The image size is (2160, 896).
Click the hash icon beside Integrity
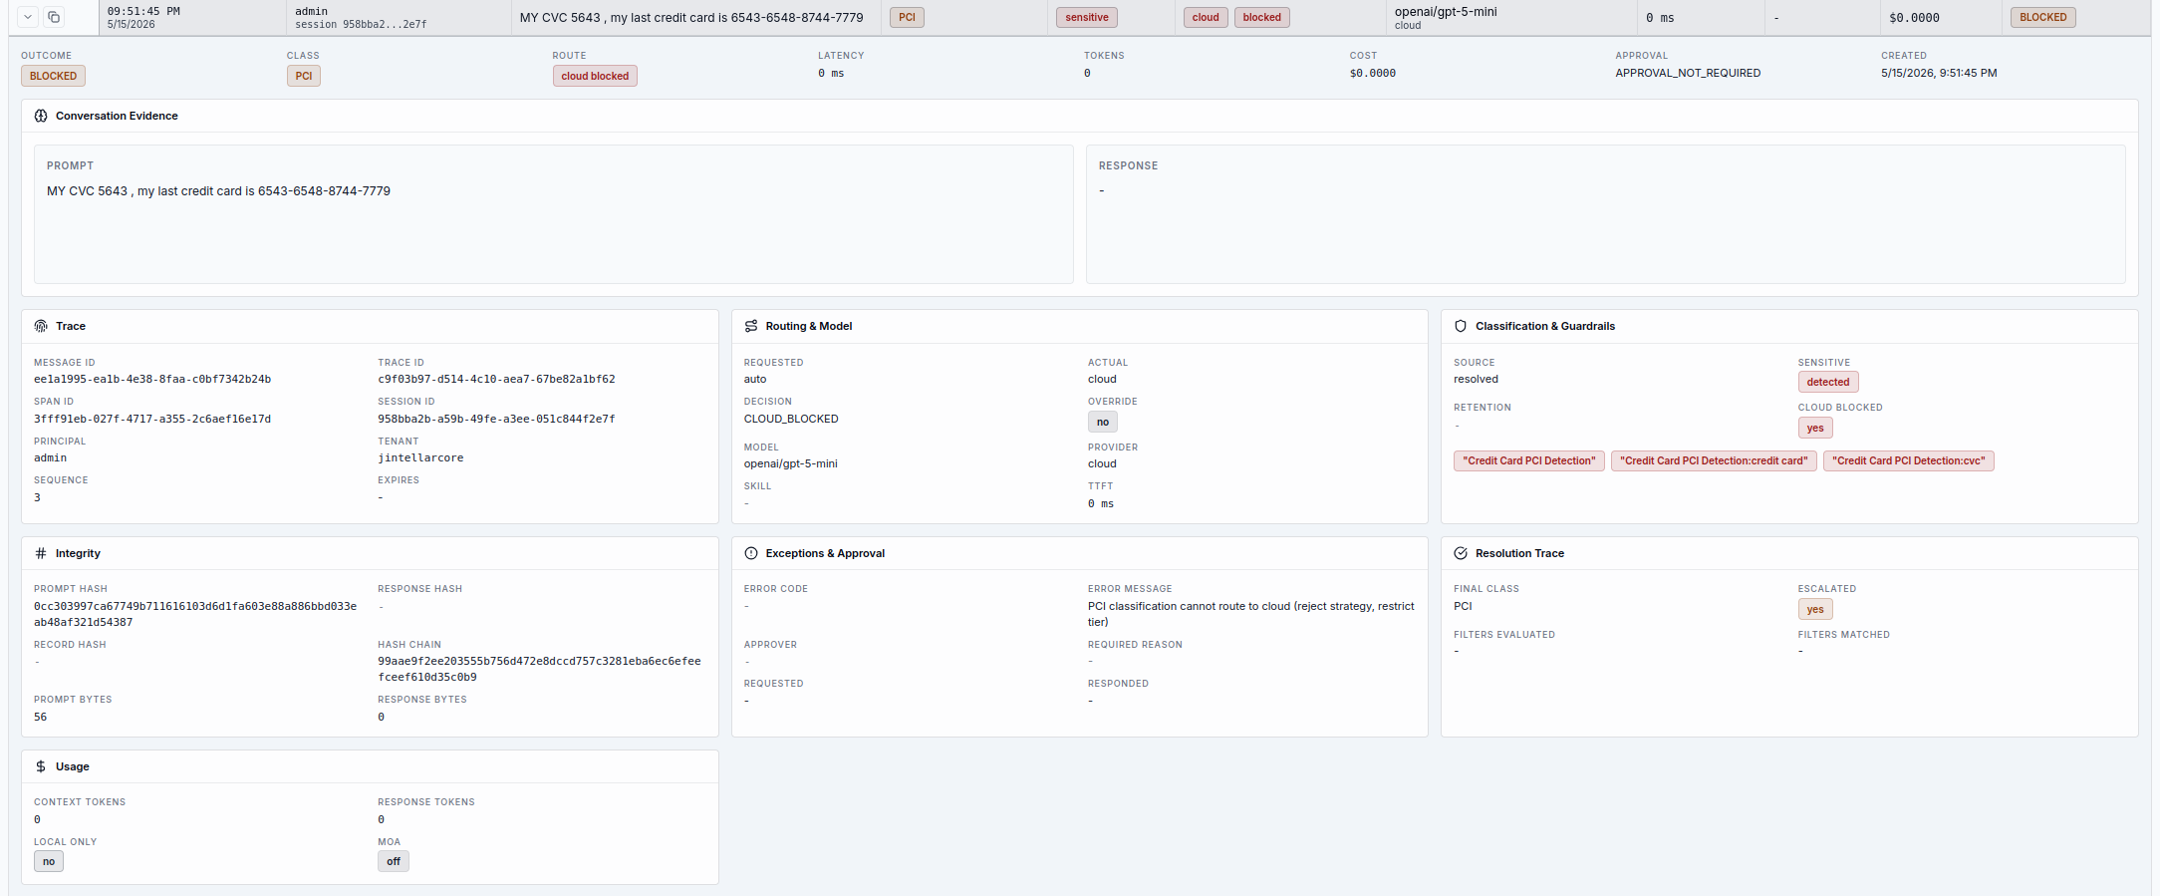click(41, 553)
